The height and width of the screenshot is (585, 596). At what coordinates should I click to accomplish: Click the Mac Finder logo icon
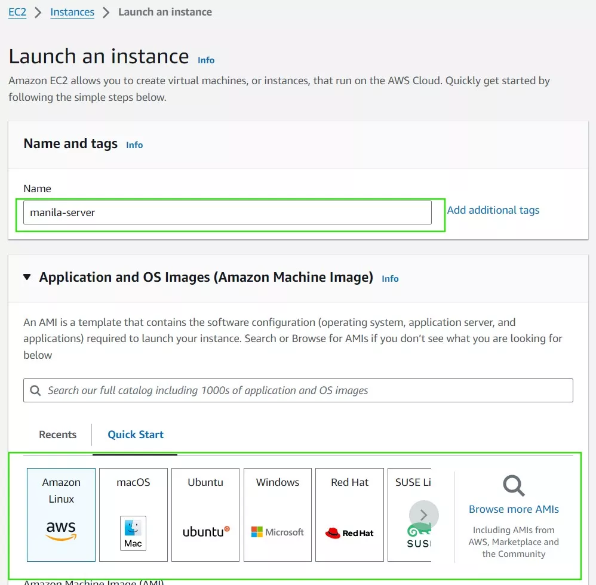(x=133, y=533)
